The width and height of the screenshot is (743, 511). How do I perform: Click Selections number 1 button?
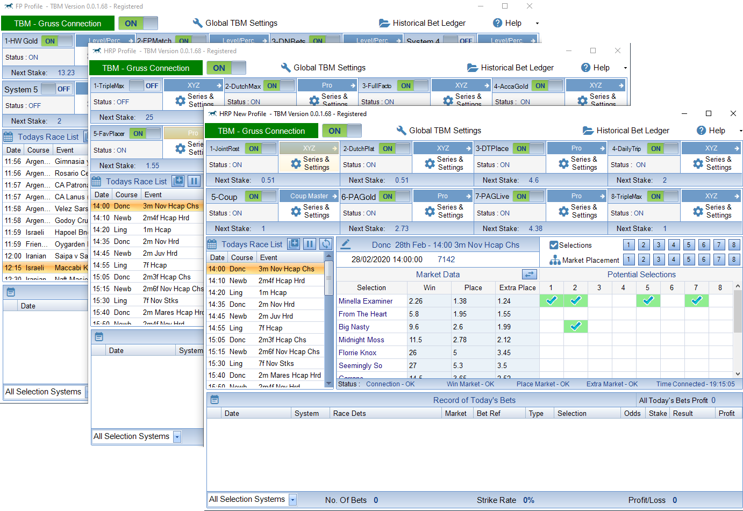point(628,245)
